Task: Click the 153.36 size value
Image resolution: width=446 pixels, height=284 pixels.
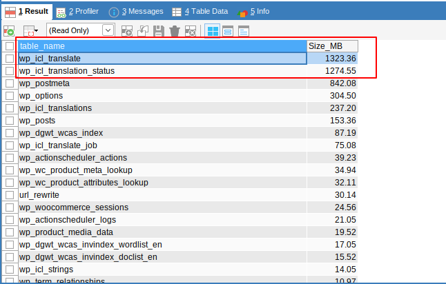Action: coord(342,121)
